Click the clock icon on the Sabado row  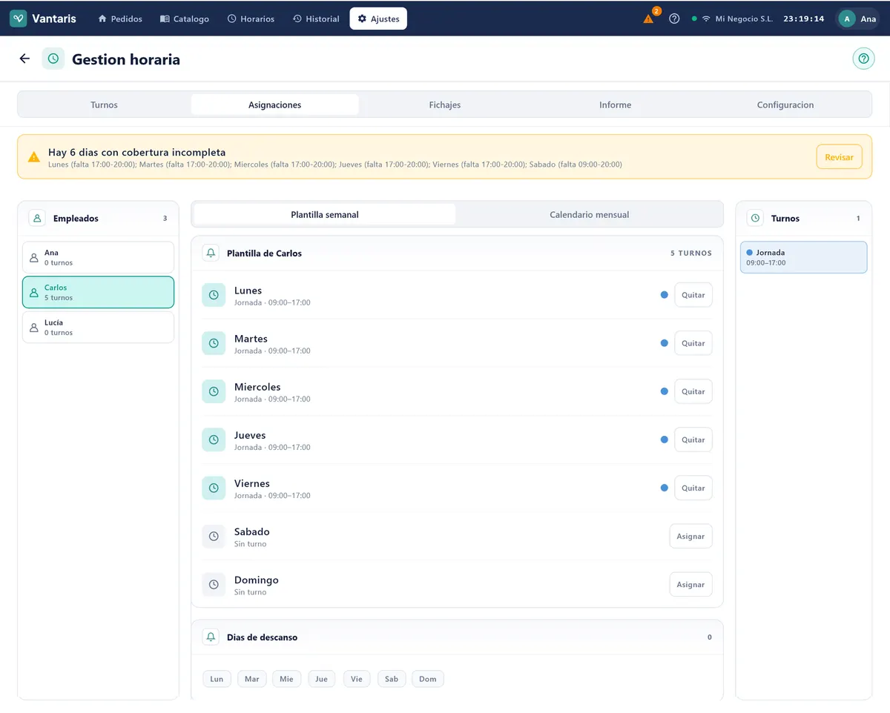pyautogui.click(x=214, y=536)
